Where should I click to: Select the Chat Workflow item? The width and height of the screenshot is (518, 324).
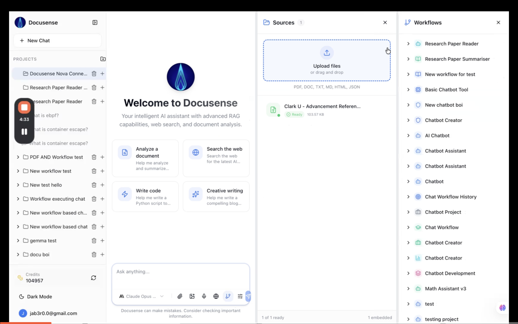click(x=442, y=227)
